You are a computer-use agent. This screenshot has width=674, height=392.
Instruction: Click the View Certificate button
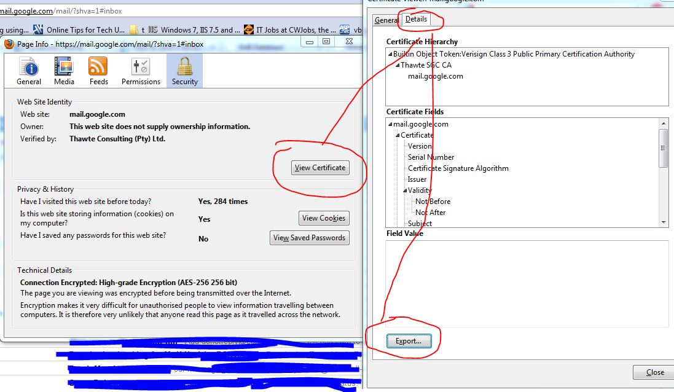pyautogui.click(x=320, y=168)
